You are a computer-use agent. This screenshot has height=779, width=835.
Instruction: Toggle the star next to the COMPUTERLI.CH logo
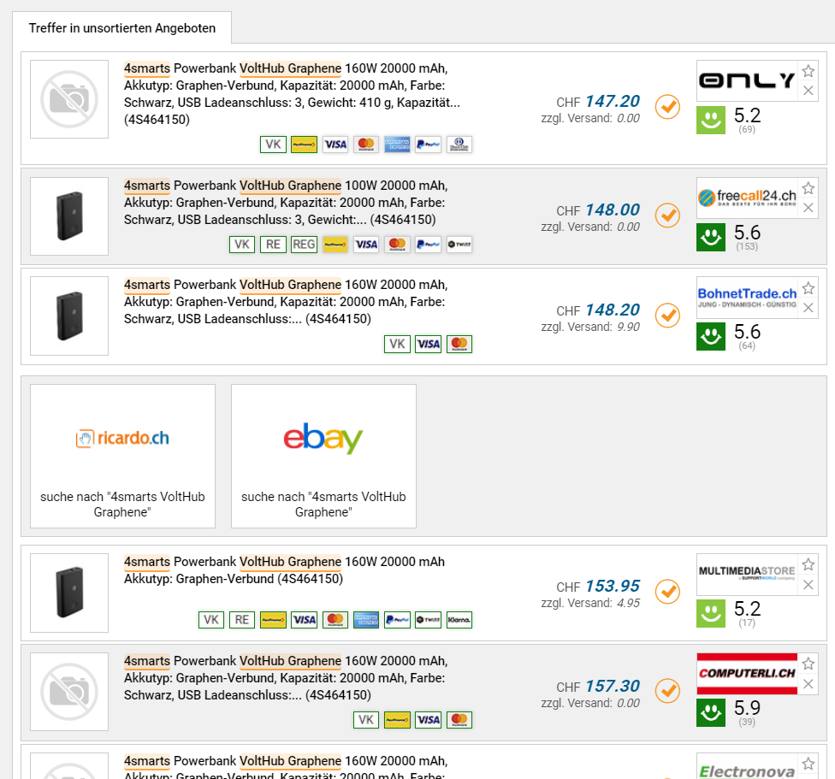coord(808,664)
